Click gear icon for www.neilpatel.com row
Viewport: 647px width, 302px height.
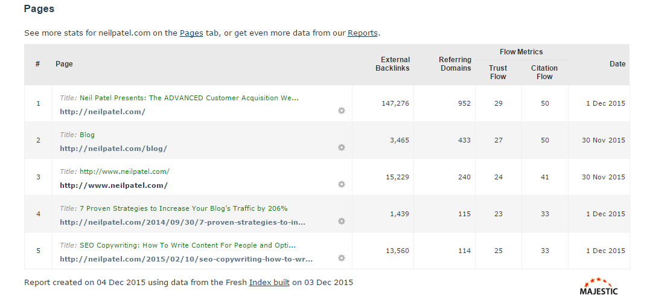[341, 184]
